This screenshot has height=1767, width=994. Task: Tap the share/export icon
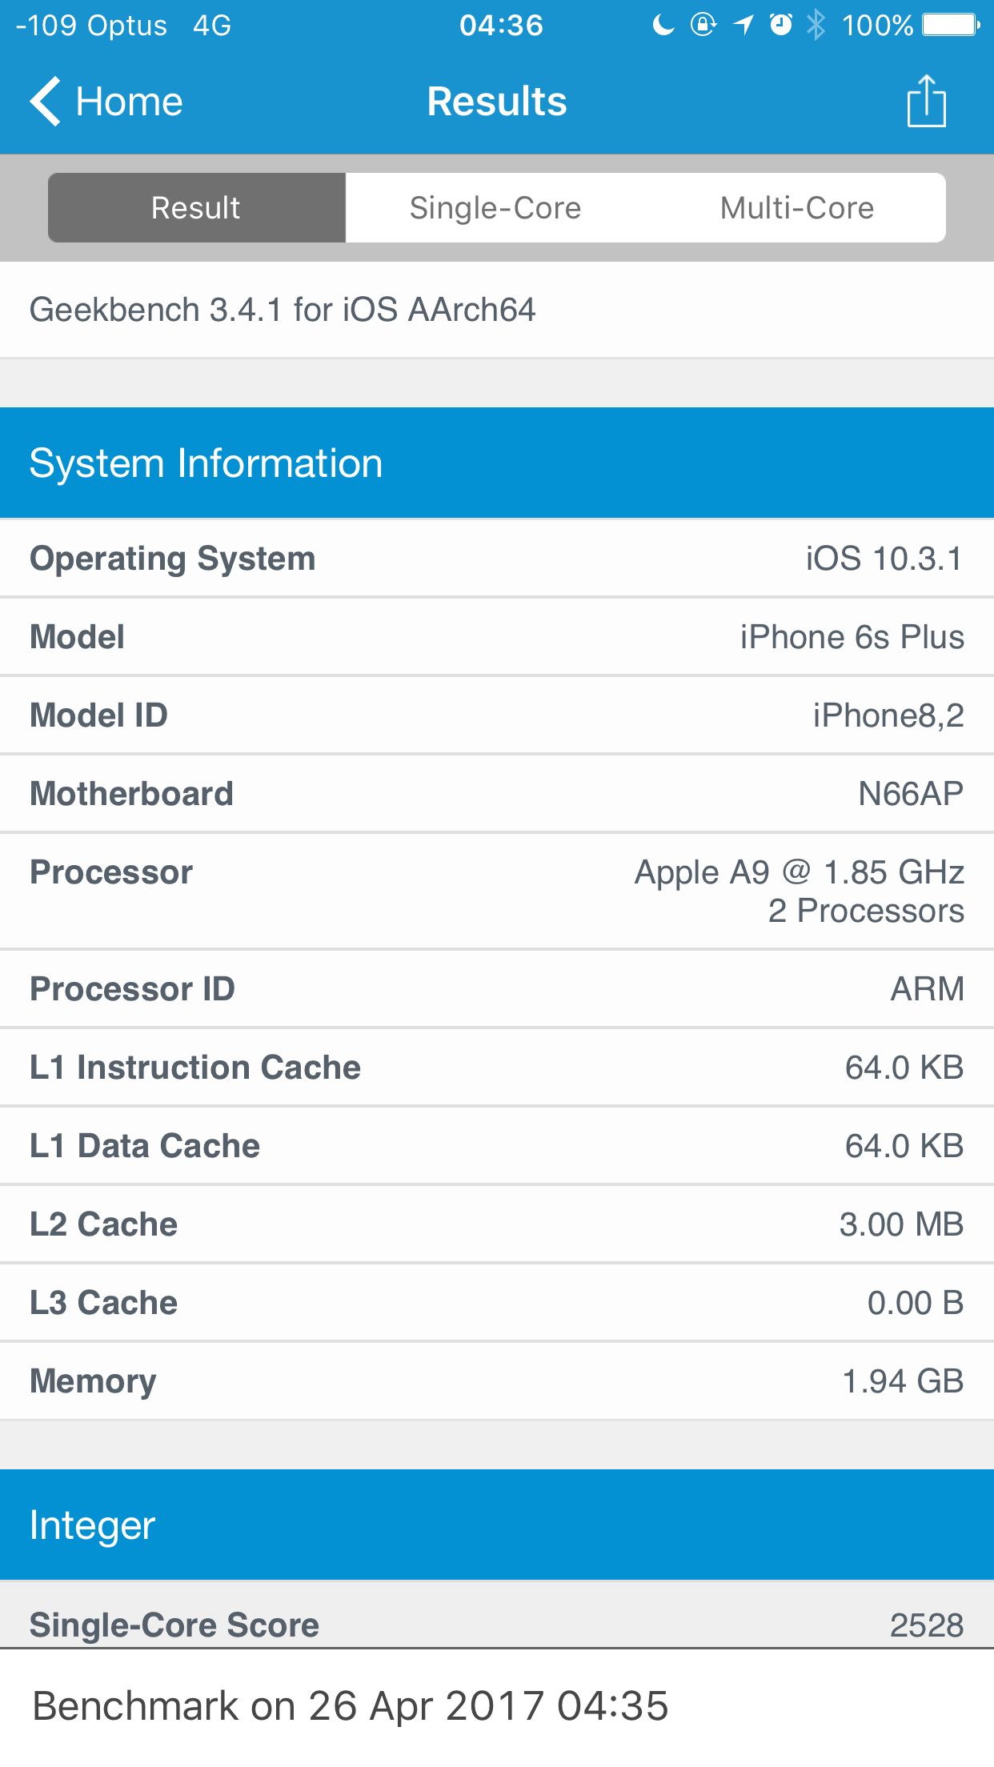pyautogui.click(x=926, y=102)
